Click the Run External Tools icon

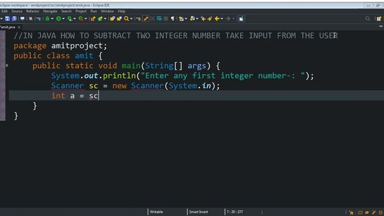[81, 19]
